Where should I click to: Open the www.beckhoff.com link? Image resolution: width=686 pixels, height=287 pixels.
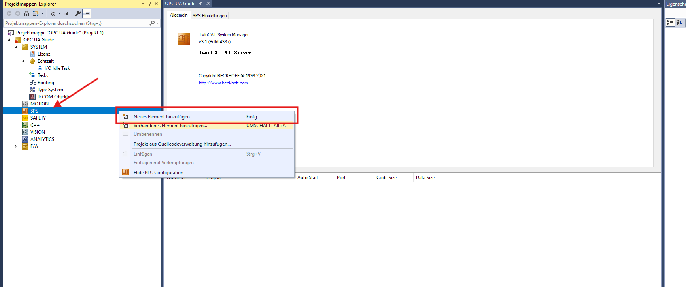[223, 83]
